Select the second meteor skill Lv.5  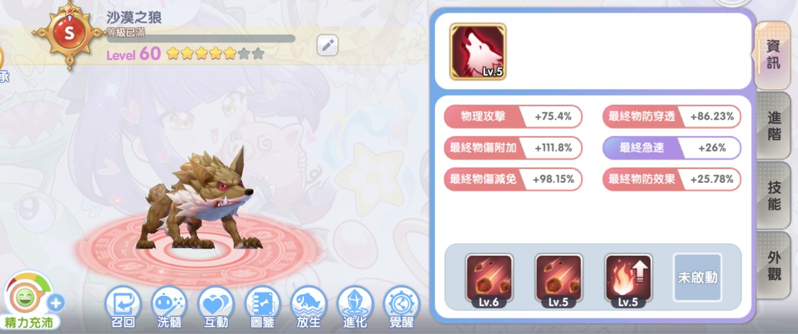pyautogui.click(x=559, y=281)
